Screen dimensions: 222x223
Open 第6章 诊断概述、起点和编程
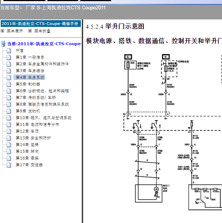(42, 91)
